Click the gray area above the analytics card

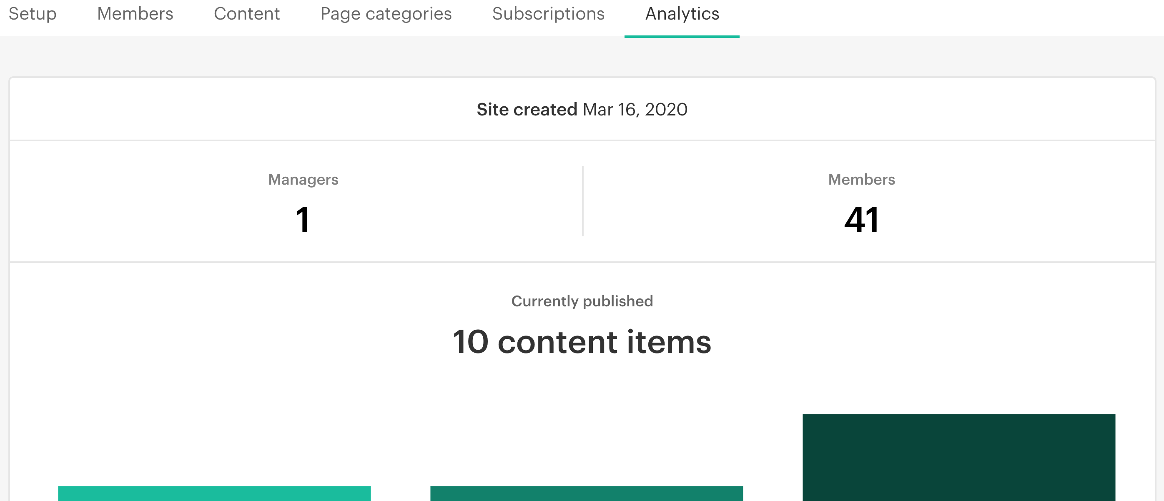click(582, 57)
